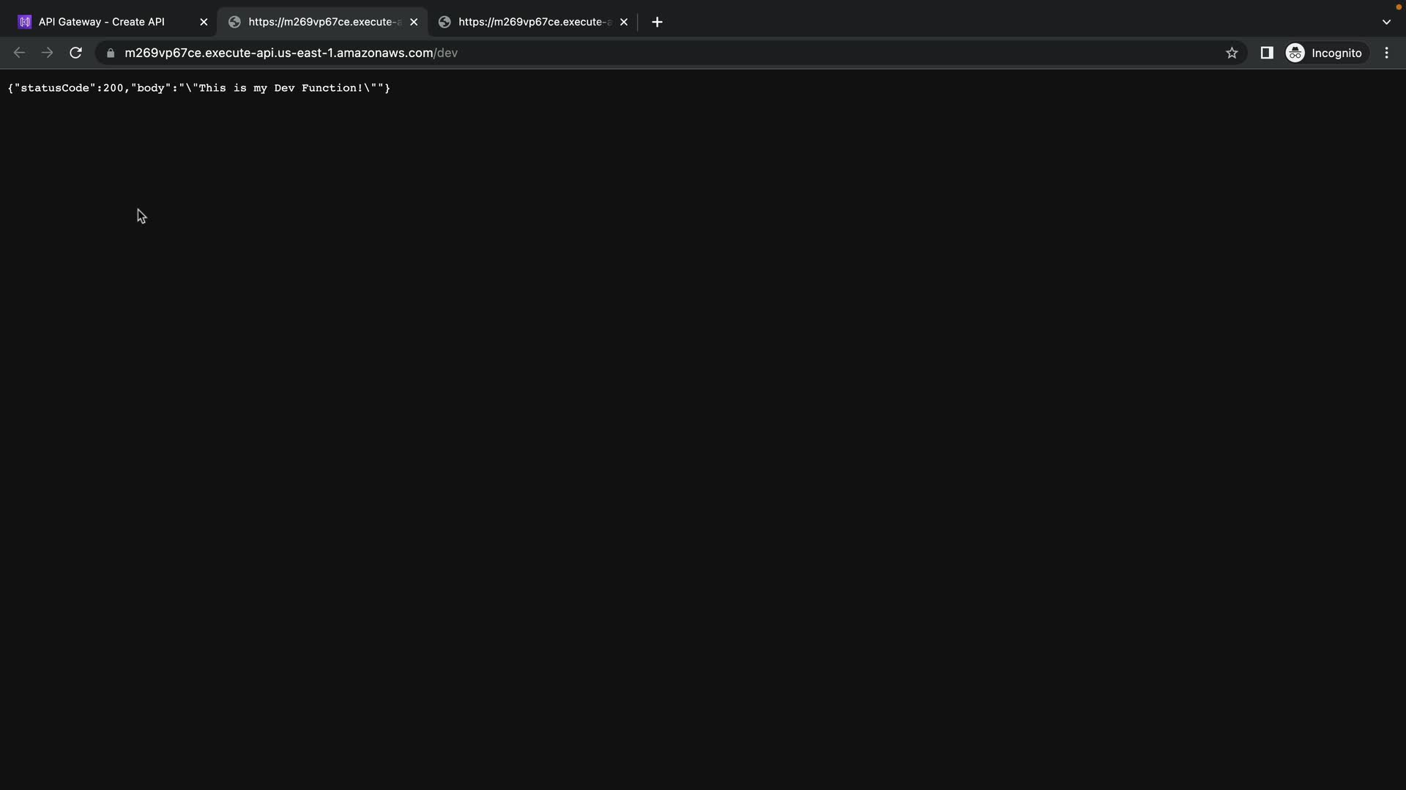
Task: Reload the current page
Action: (75, 53)
